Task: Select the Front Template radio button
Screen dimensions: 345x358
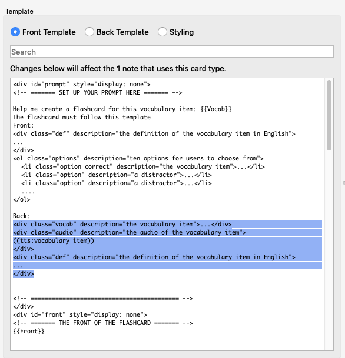Action: pos(43,32)
